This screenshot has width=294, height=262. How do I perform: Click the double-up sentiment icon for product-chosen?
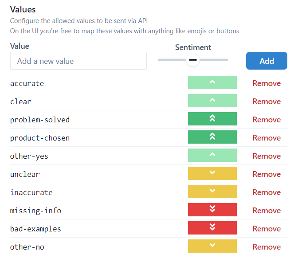pyautogui.click(x=212, y=137)
